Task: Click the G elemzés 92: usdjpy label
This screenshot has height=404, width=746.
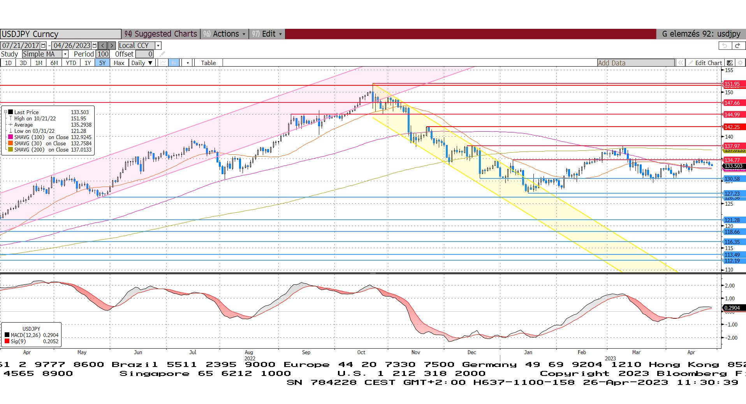Action: (701, 34)
